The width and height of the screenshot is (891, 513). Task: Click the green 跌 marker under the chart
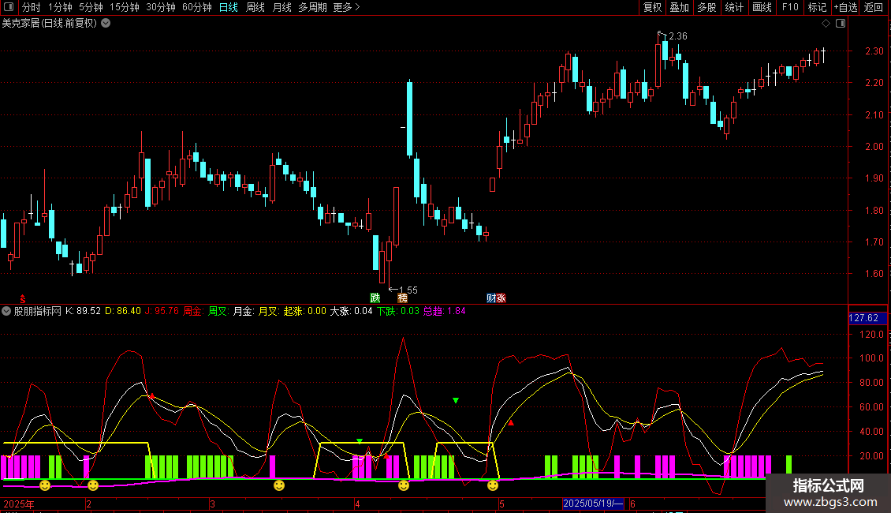click(375, 298)
